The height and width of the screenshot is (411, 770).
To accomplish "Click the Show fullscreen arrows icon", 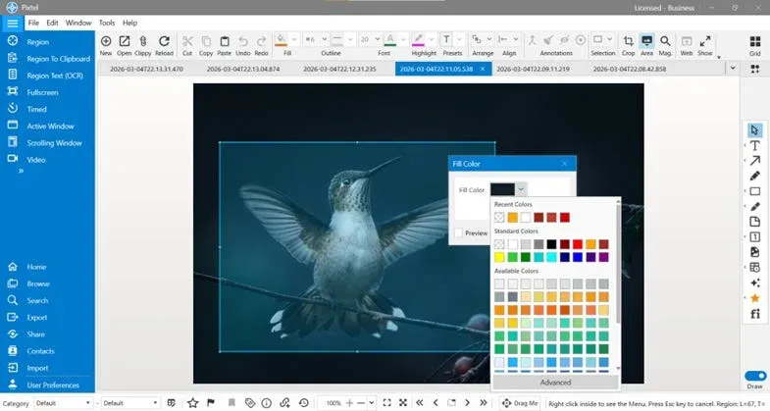I will pyautogui.click(x=705, y=41).
